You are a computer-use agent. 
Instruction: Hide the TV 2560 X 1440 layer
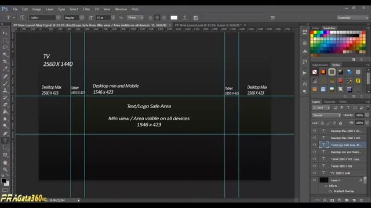tap(314, 173)
